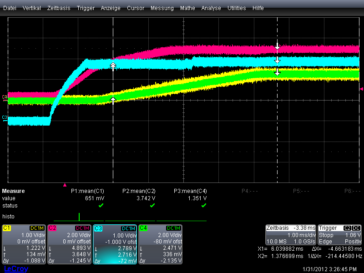Click the P1 status green checkmark
Viewport: 364px width, 273px height.
(x=101, y=206)
